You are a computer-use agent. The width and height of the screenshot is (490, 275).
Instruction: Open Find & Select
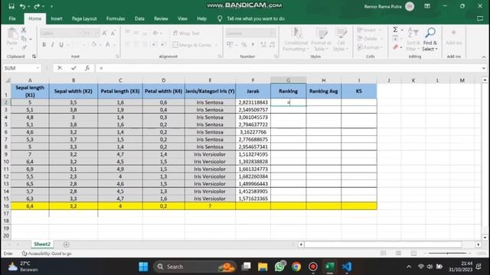coord(430,39)
